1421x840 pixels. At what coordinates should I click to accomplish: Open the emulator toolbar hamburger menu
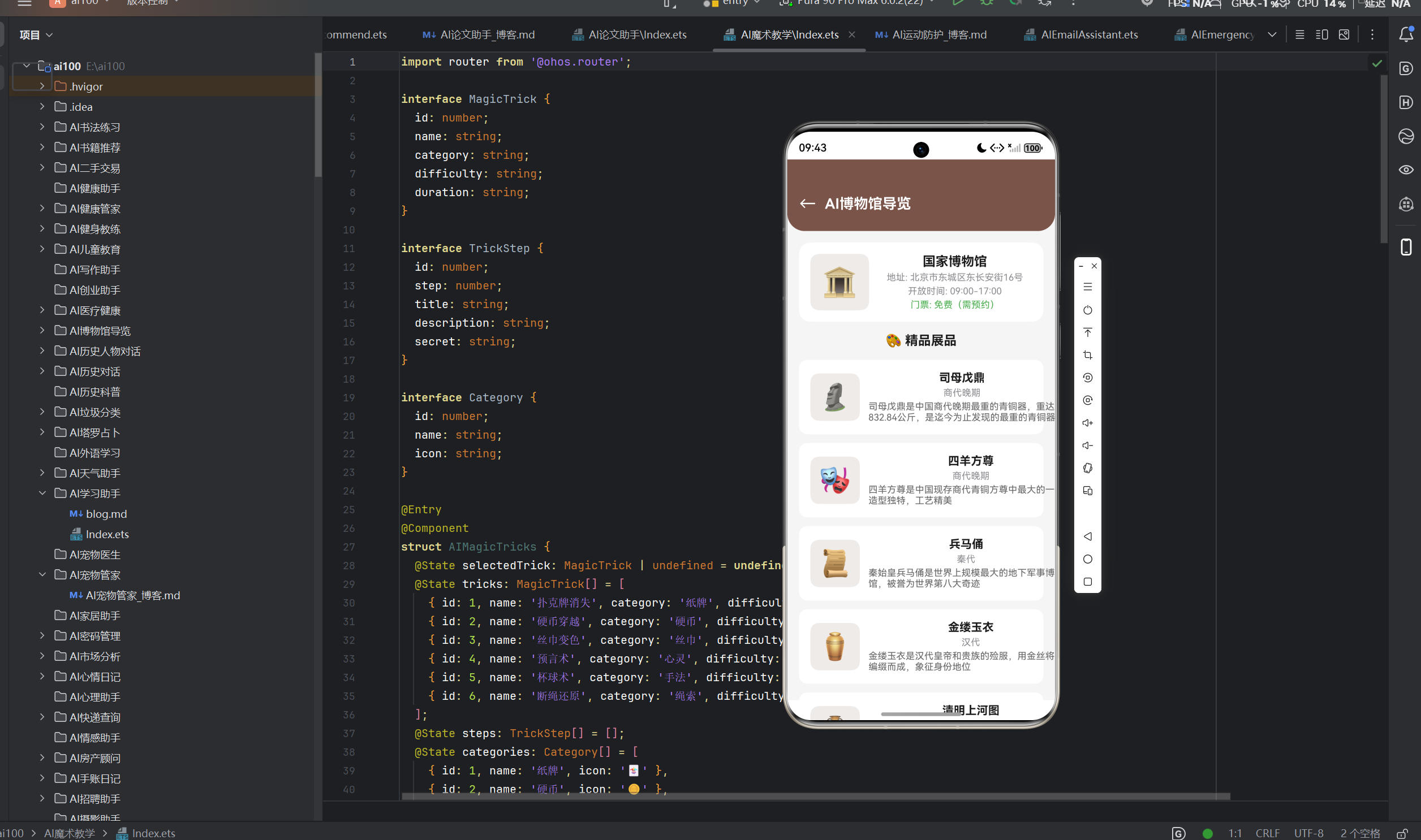[x=1087, y=287]
